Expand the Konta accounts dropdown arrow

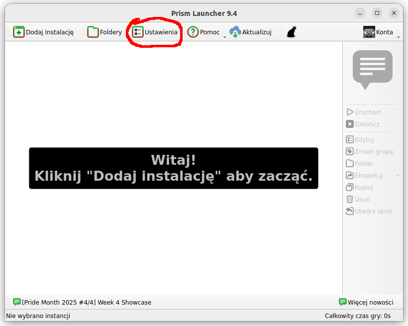tap(398, 36)
